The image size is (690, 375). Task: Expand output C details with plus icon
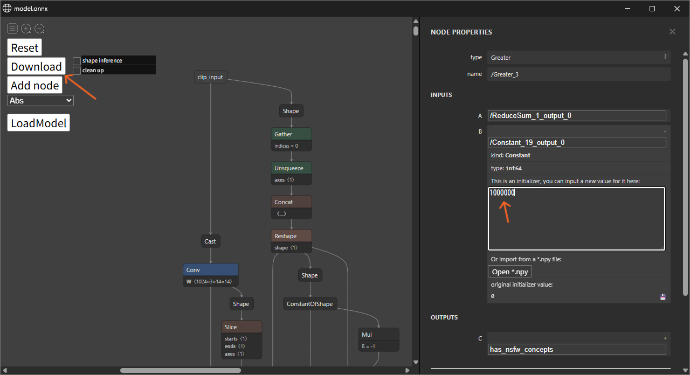point(665,338)
